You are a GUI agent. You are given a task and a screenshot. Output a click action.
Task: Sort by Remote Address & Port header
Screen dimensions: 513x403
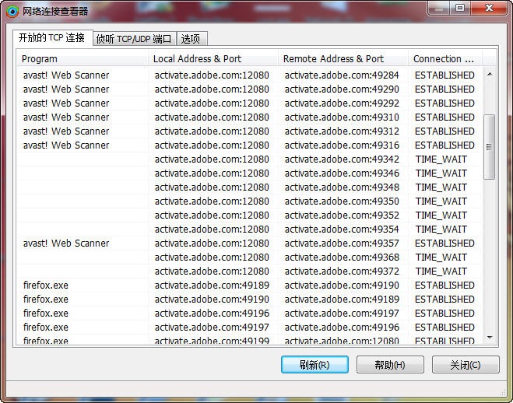coord(343,59)
